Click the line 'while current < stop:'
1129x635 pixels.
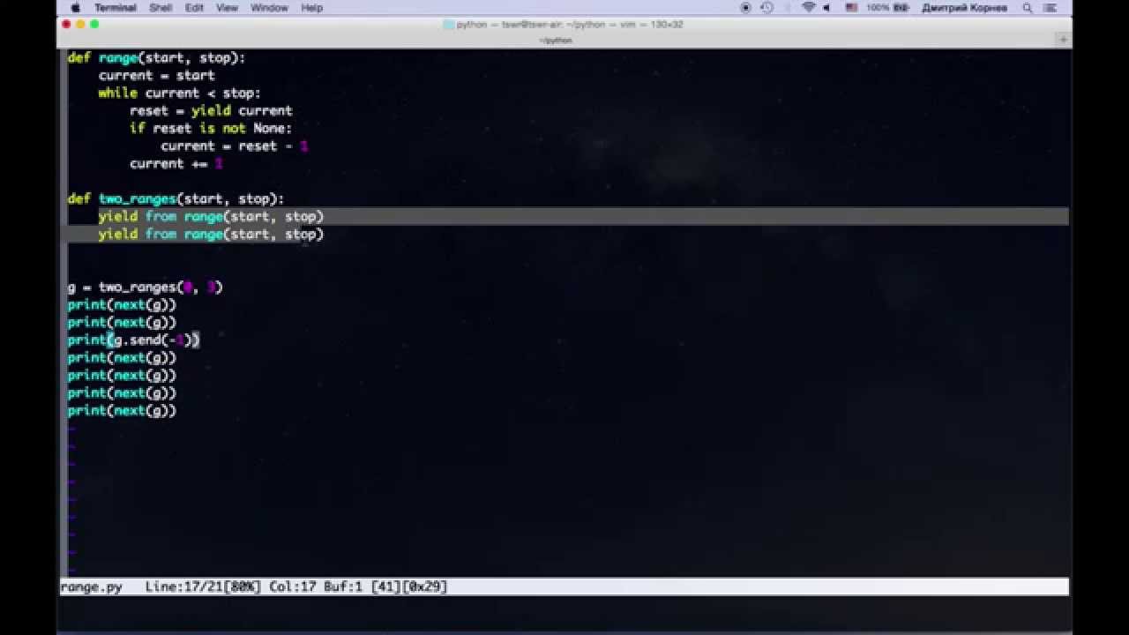[179, 93]
